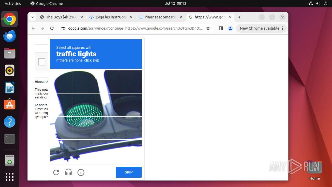The image size is (332, 187).
Task: Open a new tab
Action: [x=240, y=17]
